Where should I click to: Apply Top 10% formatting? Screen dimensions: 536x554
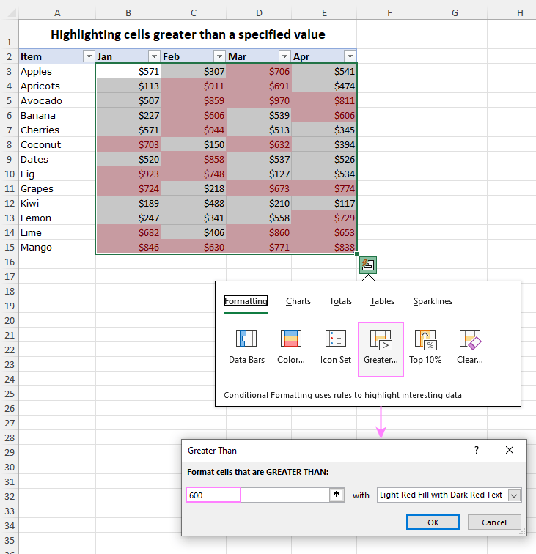425,347
